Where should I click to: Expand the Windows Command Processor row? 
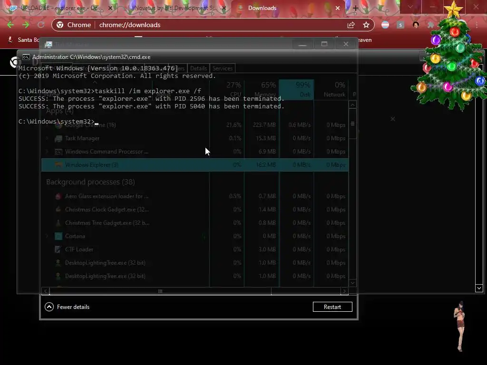(x=47, y=152)
